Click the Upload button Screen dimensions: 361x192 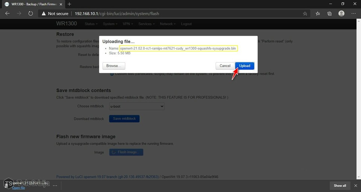(244, 66)
